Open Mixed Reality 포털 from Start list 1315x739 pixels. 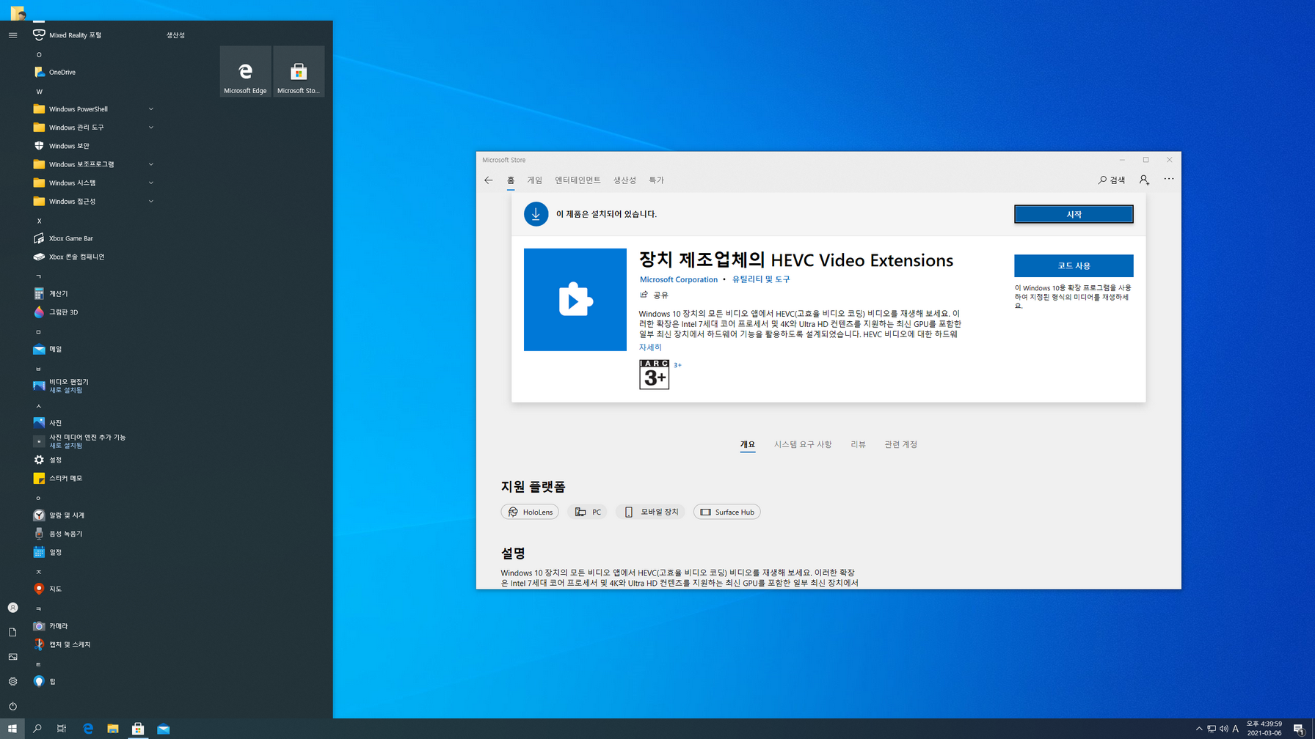pyautogui.click(x=94, y=35)
